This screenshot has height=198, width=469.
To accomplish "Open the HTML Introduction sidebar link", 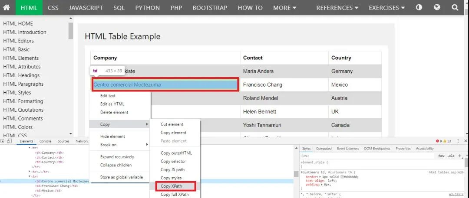I will [x=25, y=32].
